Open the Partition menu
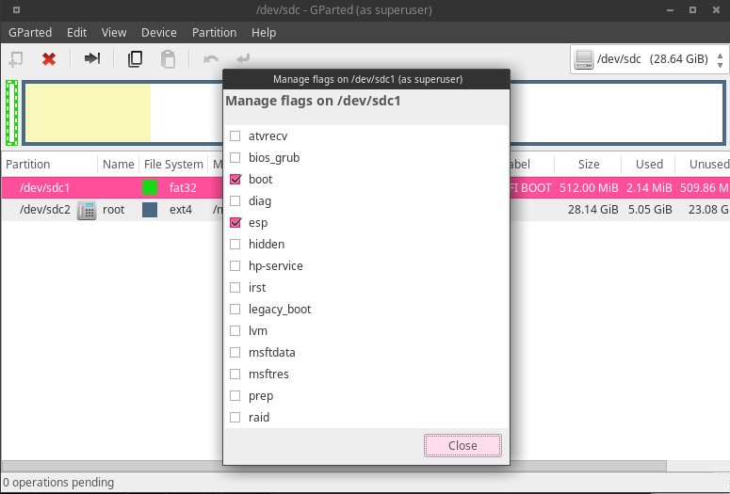Screen dimensions: 730x494 click(x=214, y=32)
